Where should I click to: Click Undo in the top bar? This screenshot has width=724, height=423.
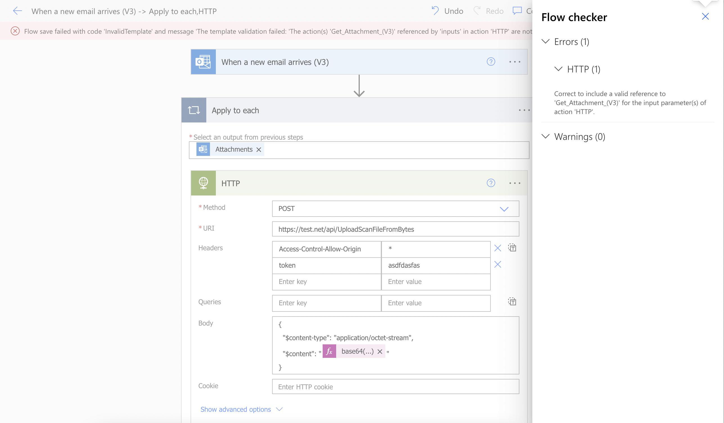tap(448, 11)
